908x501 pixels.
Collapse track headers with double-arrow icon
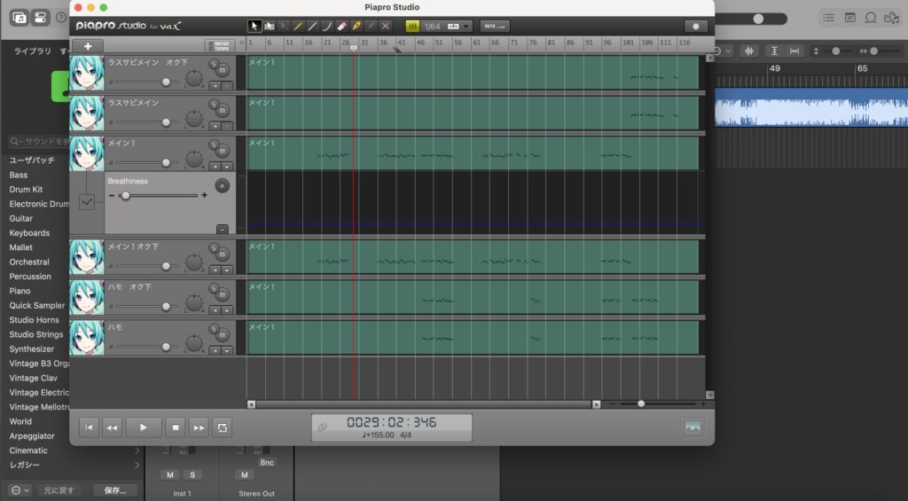[241, 43]
